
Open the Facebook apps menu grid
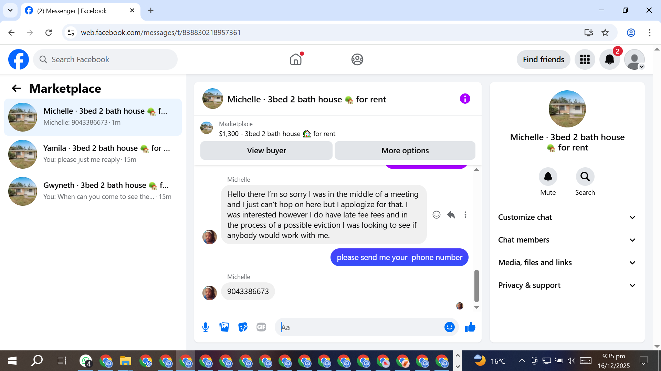pyautogui.click(x=585, y=59)
